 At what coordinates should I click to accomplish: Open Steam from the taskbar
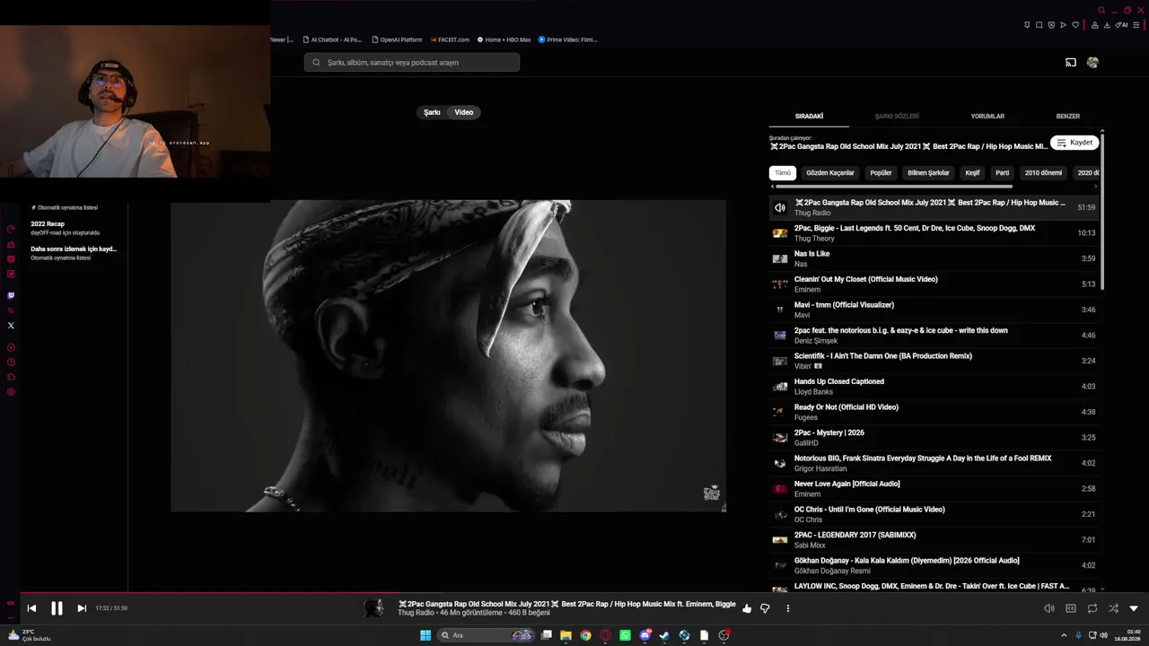pyautogui.click(x=664, y=635)
